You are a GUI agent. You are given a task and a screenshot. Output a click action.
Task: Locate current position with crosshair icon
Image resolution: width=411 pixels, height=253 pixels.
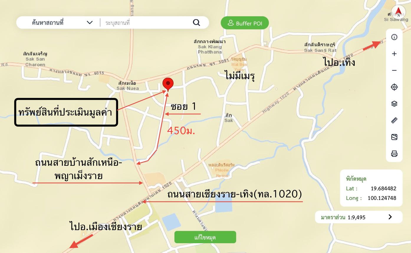coord(394,87)
